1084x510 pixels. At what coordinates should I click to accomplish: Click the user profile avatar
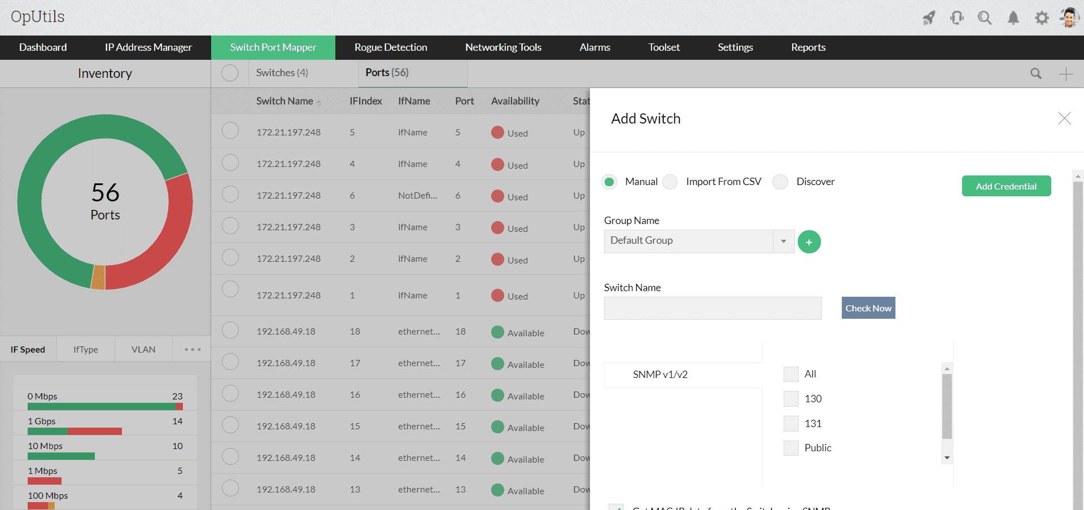coord(1069,17)
